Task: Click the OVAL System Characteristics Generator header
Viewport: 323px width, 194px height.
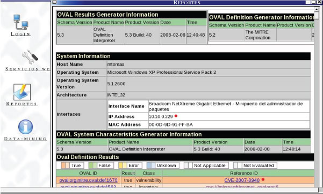Action: [183, 134]
